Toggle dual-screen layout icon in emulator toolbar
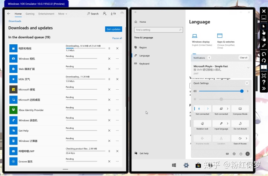The width and height of the screenshot is (268, 176). click(264, 67)
